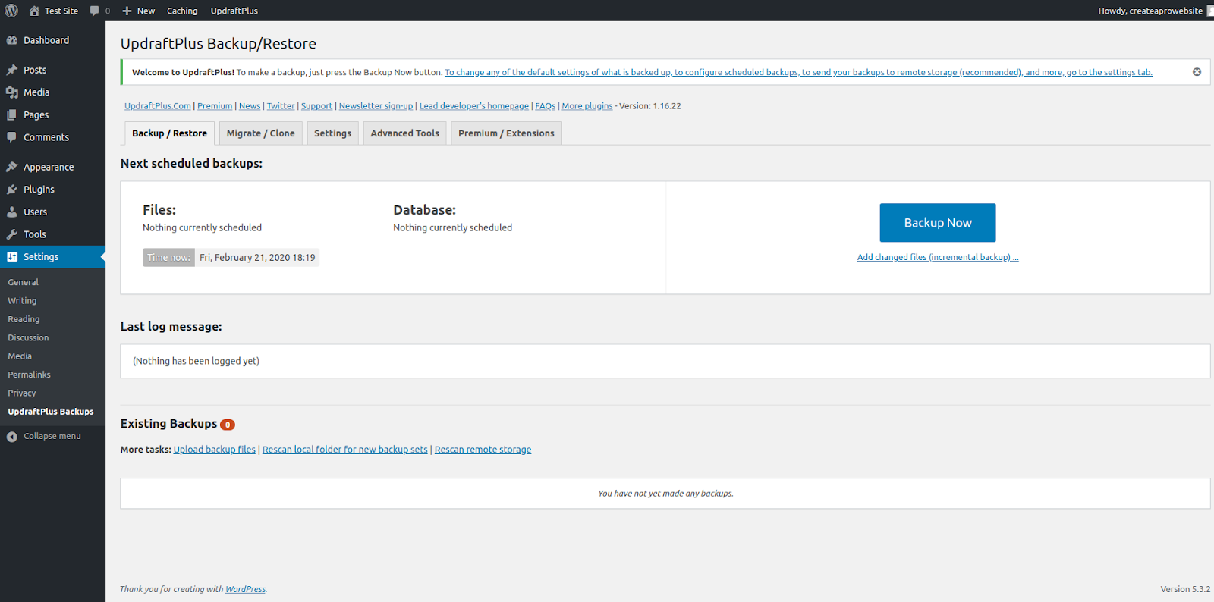Screen dimensions: 1214x602
Task: Click the "Time now:" label
Action: (x=168, y=258)
